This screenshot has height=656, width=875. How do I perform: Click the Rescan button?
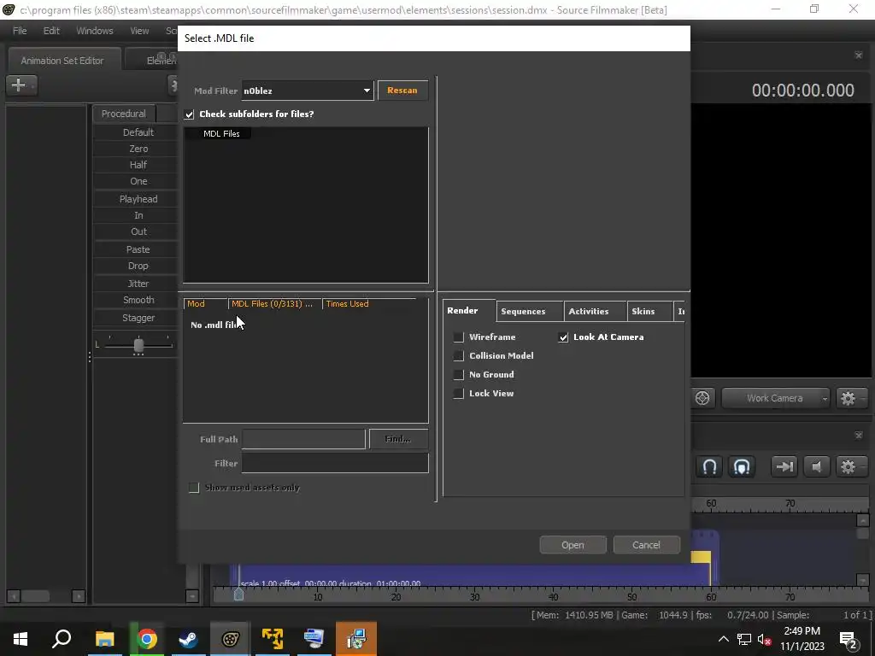(402, 91)
